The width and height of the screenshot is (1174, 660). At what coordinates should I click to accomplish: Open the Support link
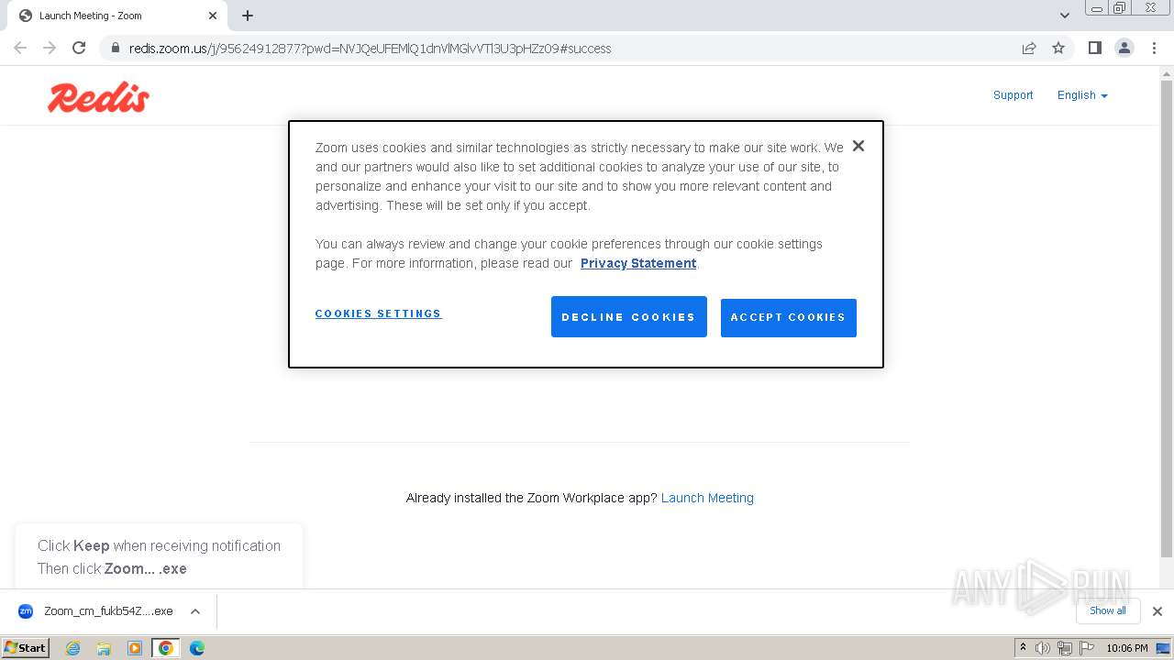(1013, 95)
